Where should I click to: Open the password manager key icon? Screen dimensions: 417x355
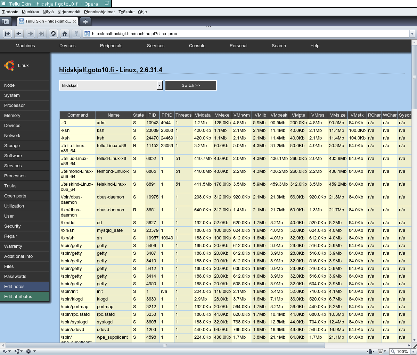point(76,34)
